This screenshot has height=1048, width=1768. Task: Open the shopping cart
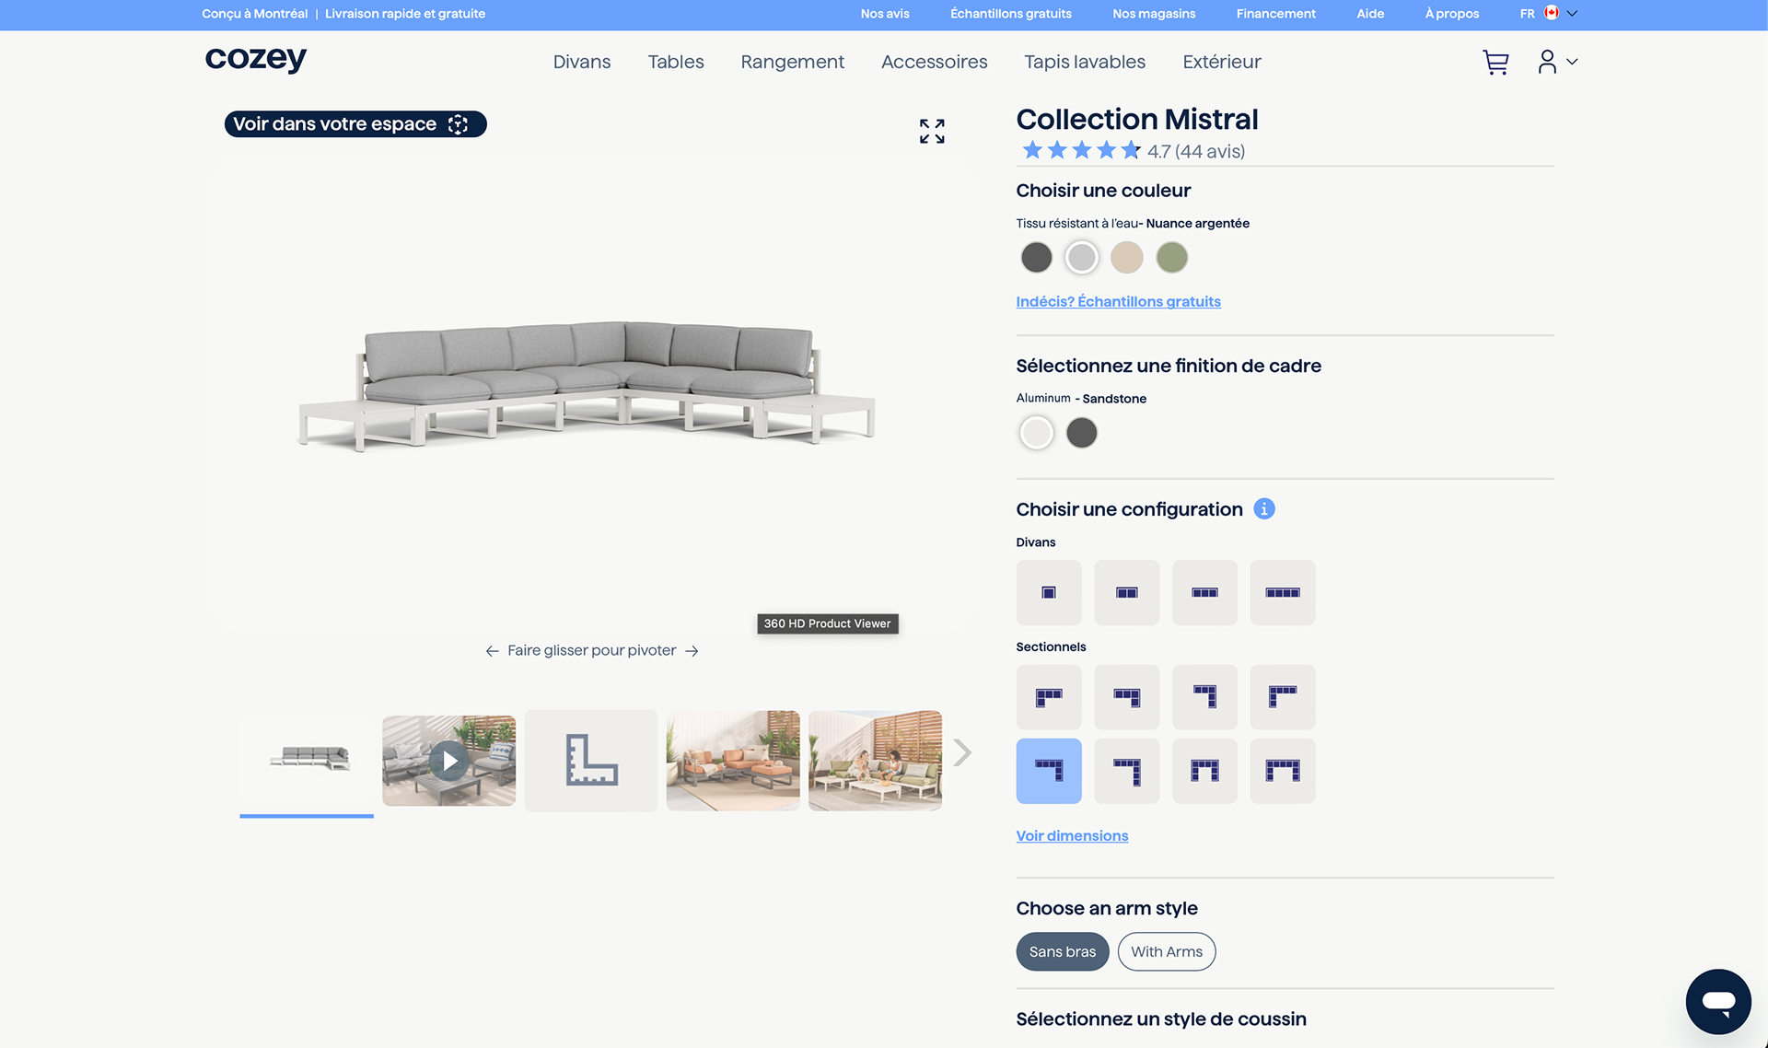tap(1495, 62)
